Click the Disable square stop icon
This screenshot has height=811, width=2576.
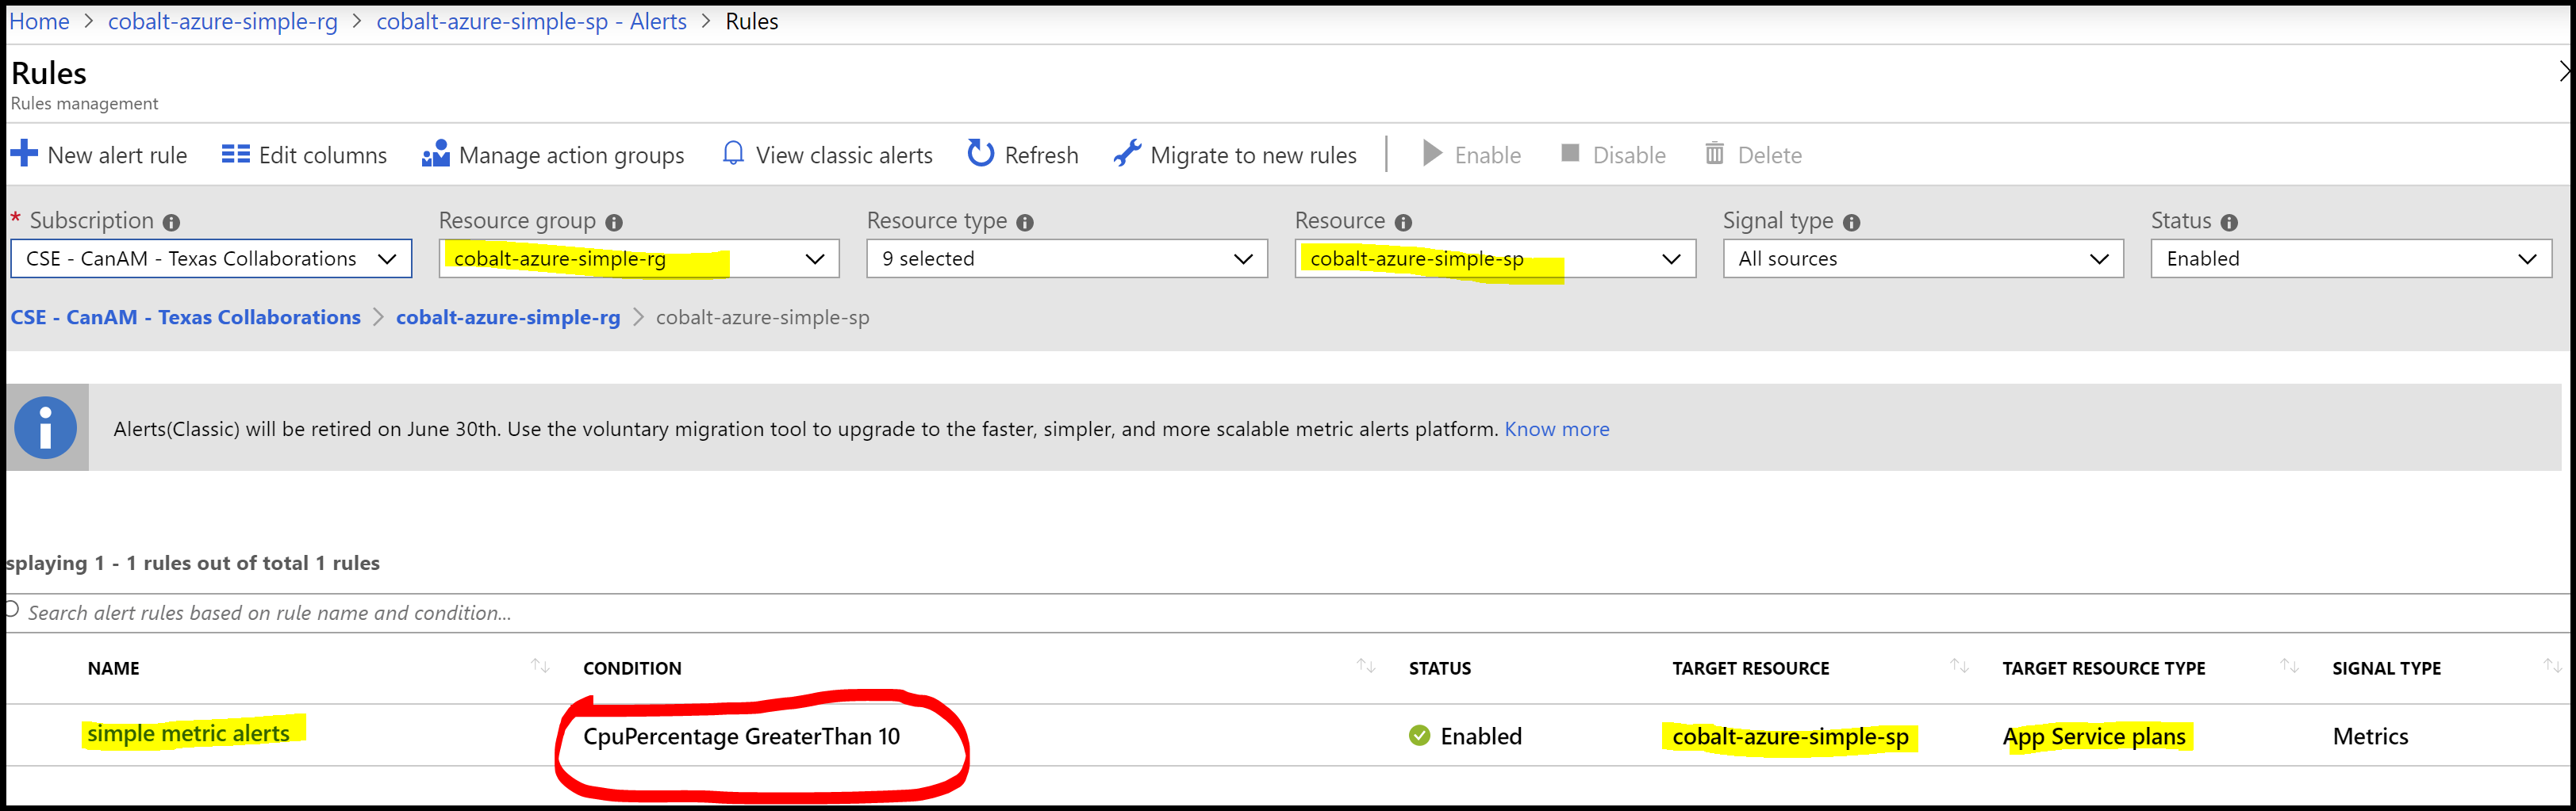1570,153
